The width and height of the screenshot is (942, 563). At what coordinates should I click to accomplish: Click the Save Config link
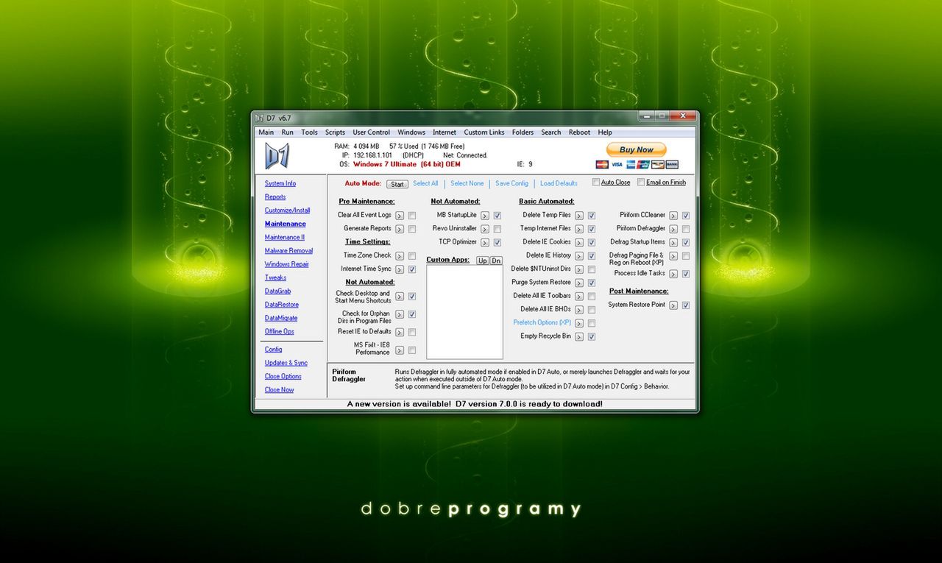pos(511,183)
